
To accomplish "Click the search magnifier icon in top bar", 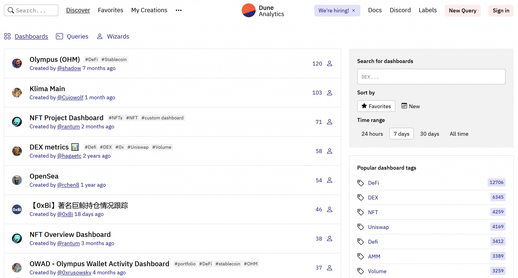I will click(x=11, y=10).
